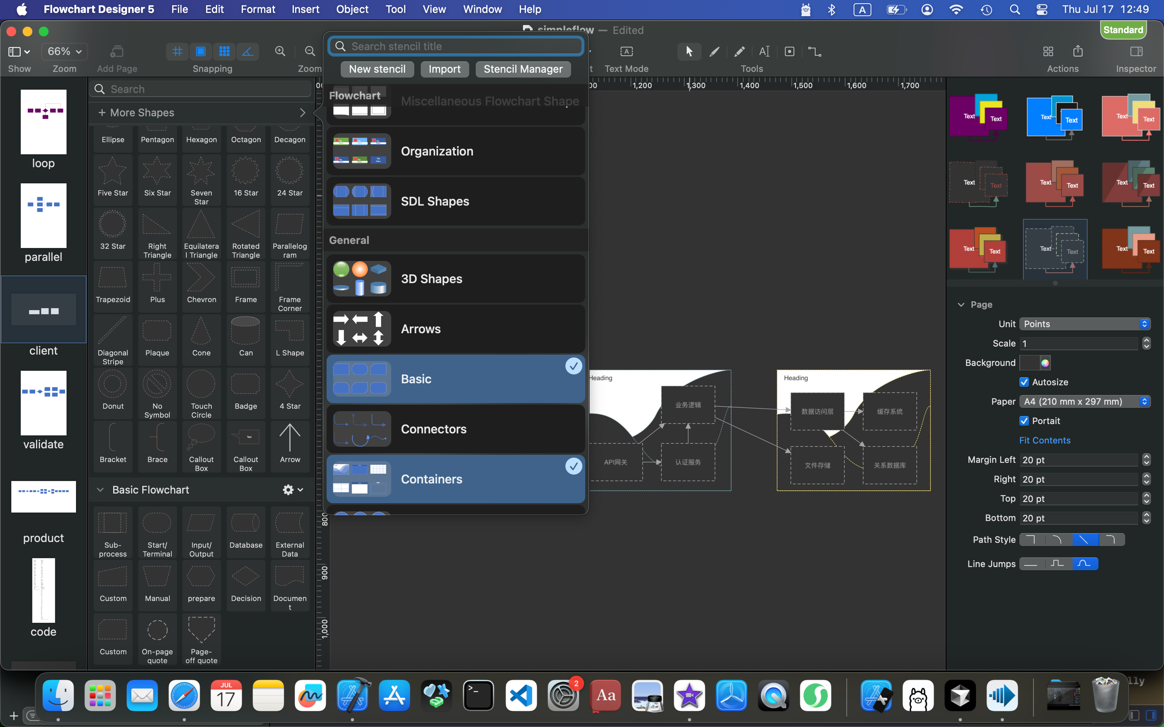Select the brush drawing tool

[x=714, y=51]
